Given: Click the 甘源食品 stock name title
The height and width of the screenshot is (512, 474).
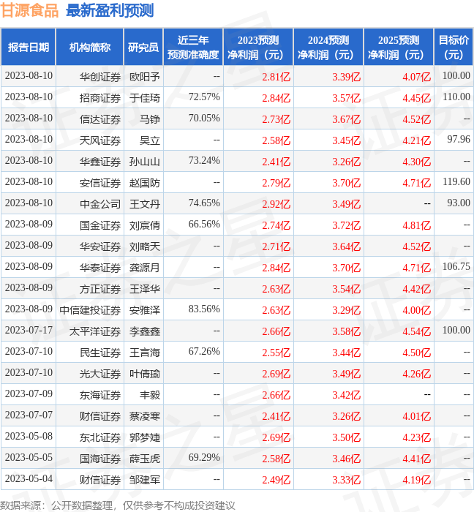Looking at the screenshot, I should 30,10.
